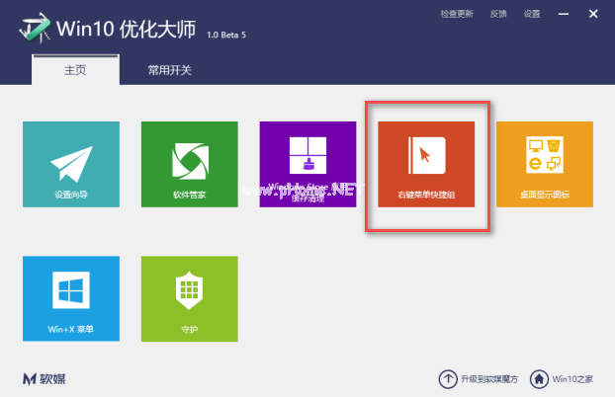Click the 反馈 link
The width and height of the screenshot is (615, 397).
pos(498,14)
